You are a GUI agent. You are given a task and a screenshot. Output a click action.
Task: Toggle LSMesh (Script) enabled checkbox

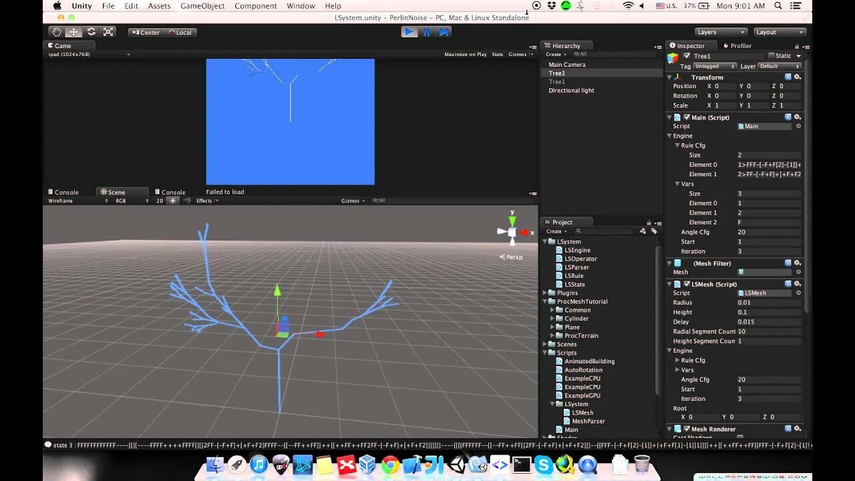point(687,284)
